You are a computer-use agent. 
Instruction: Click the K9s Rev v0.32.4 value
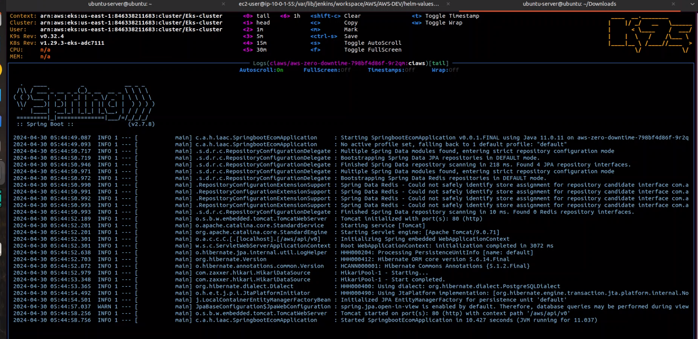click(x=52, y=36)
